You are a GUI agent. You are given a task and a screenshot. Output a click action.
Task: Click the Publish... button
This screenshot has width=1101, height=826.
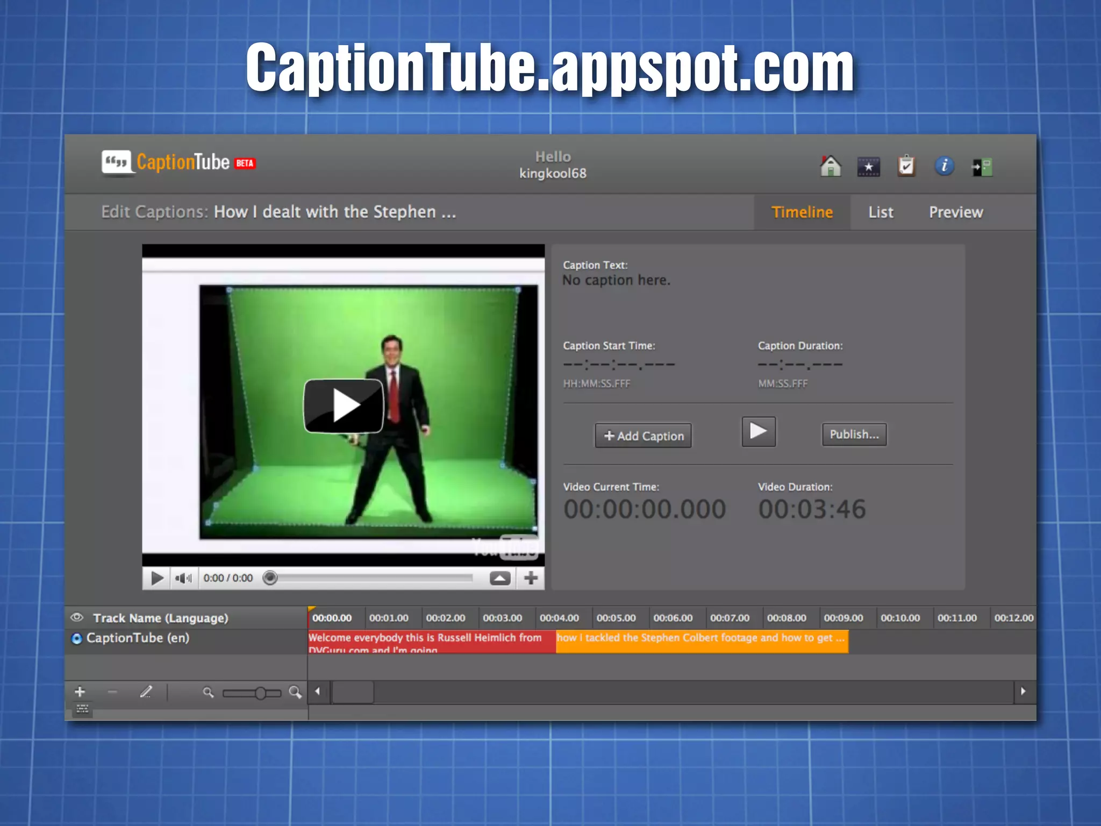coord(854,435)
